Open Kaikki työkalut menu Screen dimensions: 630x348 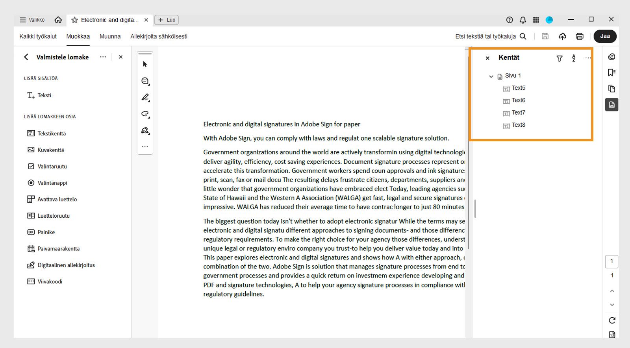(38, 36)
